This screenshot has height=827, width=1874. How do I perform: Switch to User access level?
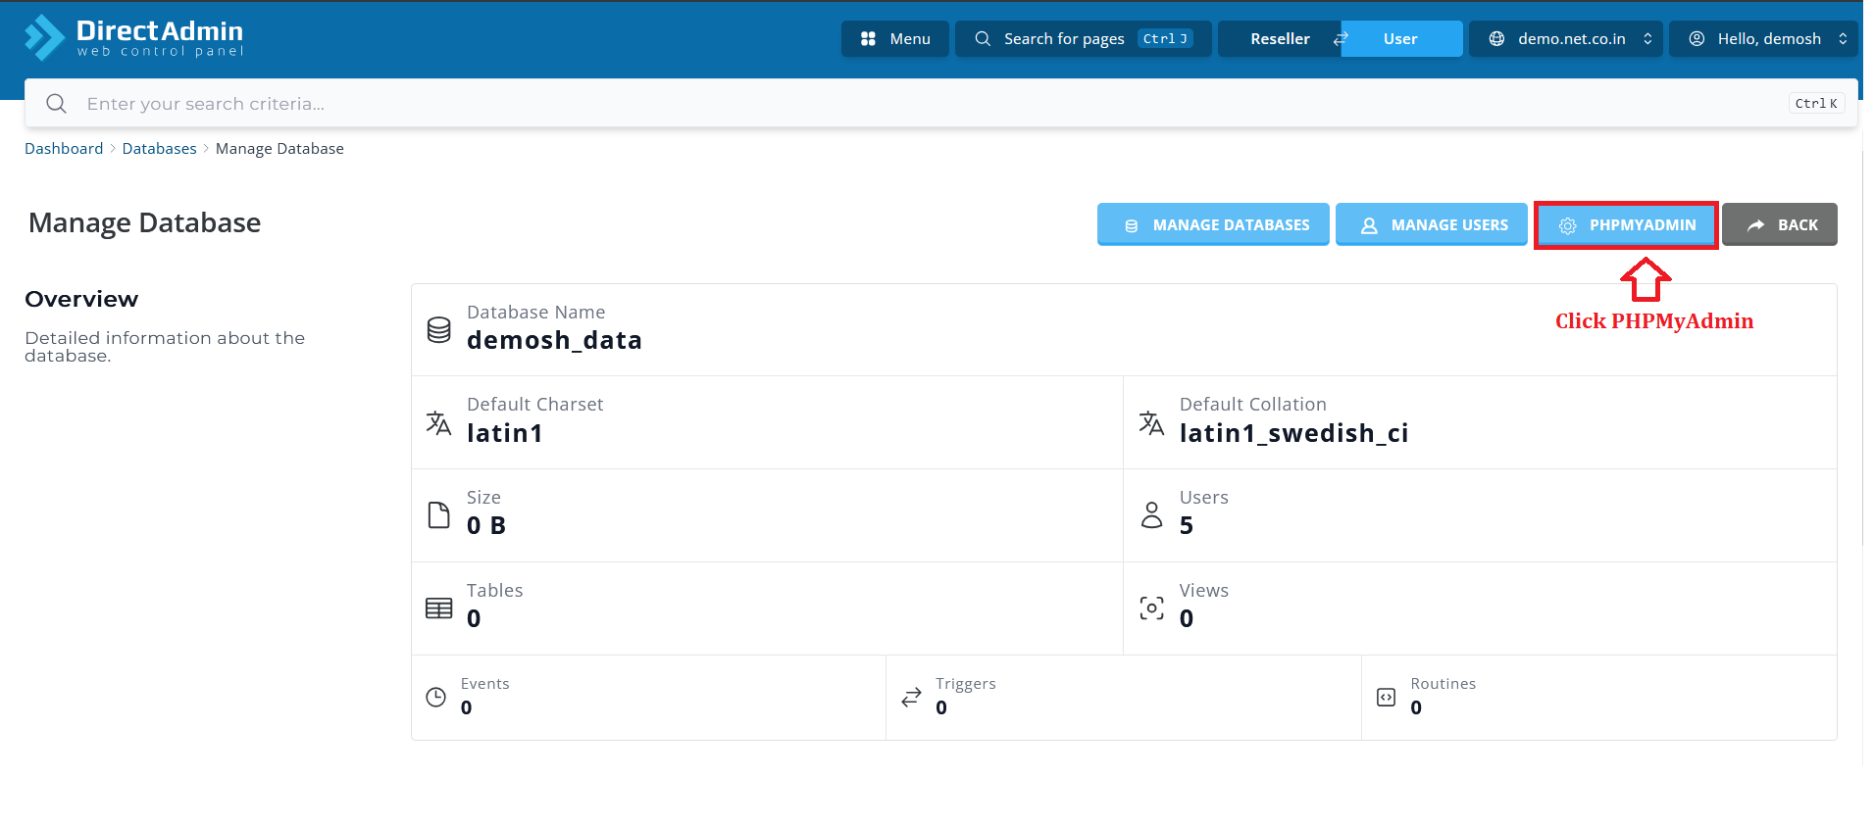tap(1401, 39)
